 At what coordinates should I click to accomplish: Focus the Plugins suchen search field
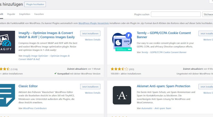coord(176,14)
